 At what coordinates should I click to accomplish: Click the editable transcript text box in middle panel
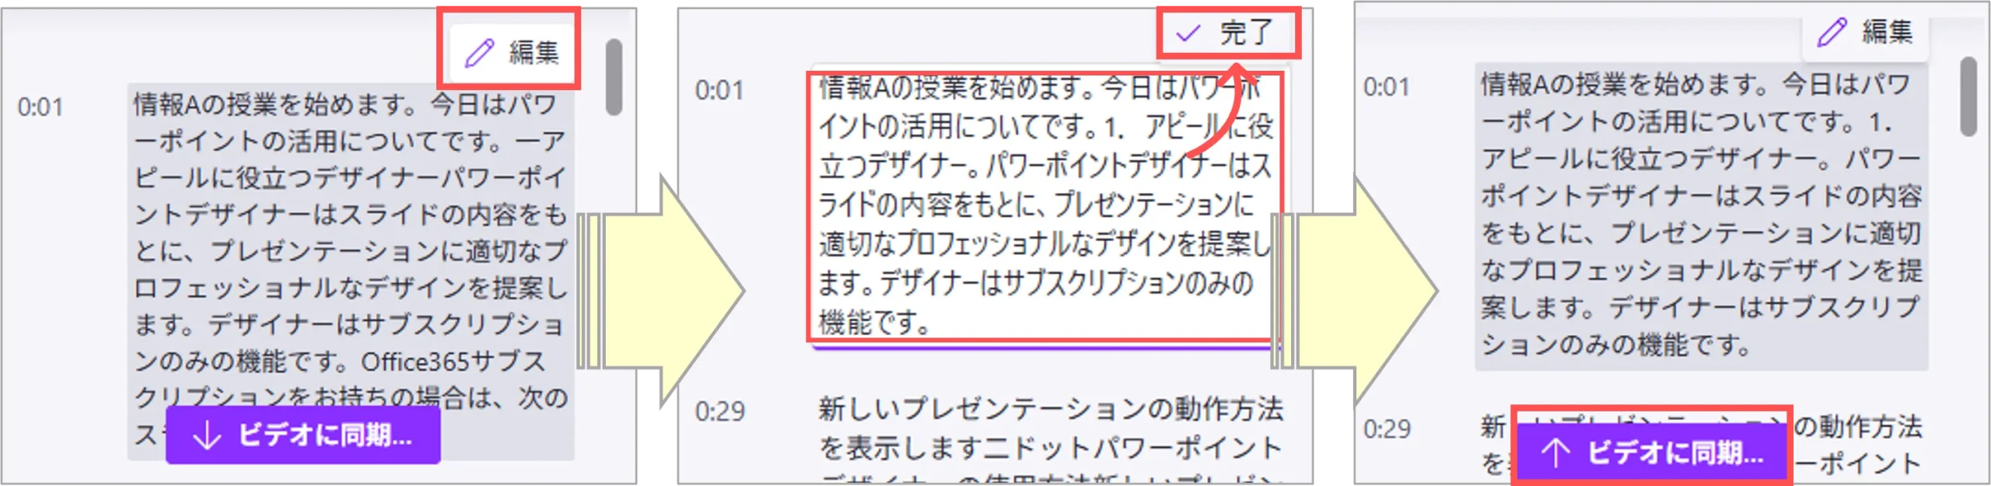point(1042,206)
